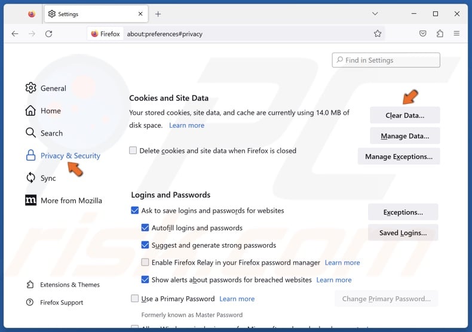
Task: Follow Learn more about breached websites alerts
Action: pyautogui.click(x=334, y=279)
